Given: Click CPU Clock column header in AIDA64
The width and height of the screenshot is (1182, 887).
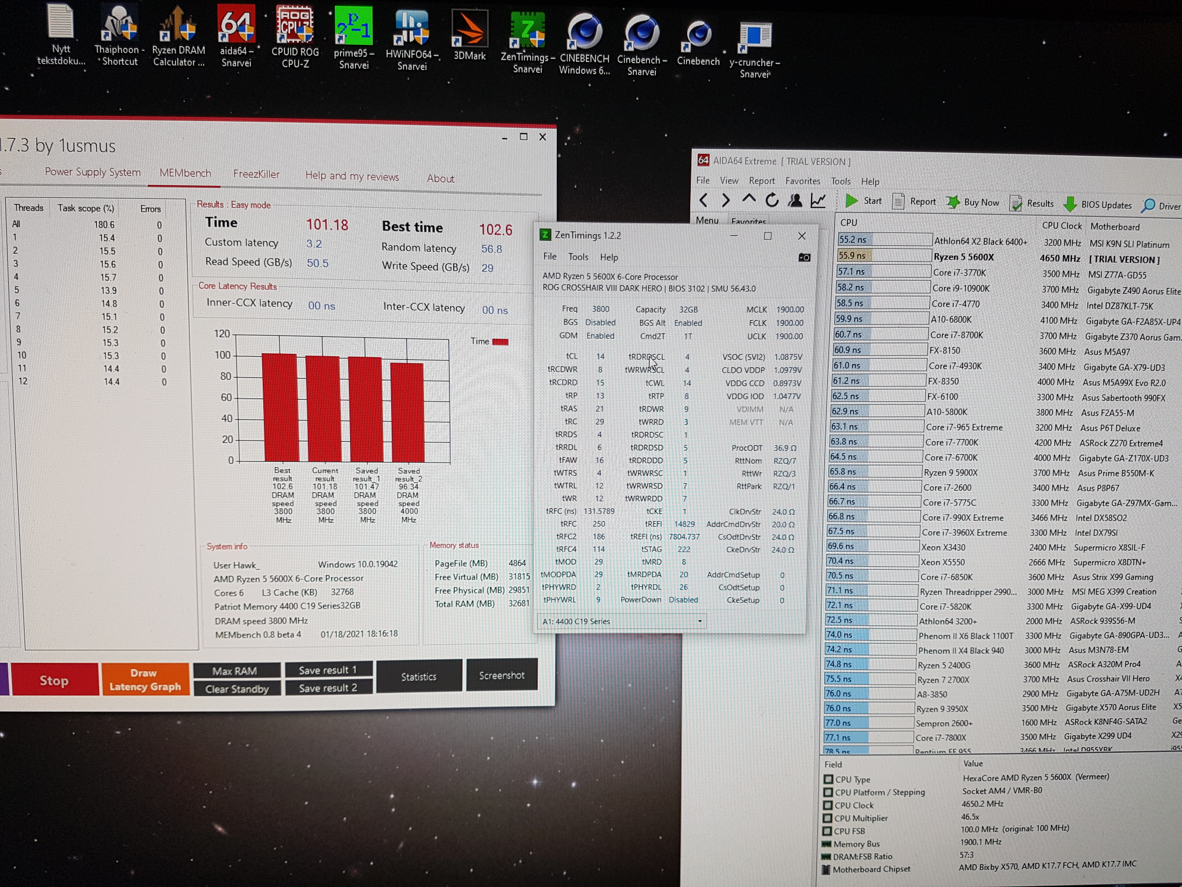Looking at the screenshot, I should [1061, 225].
